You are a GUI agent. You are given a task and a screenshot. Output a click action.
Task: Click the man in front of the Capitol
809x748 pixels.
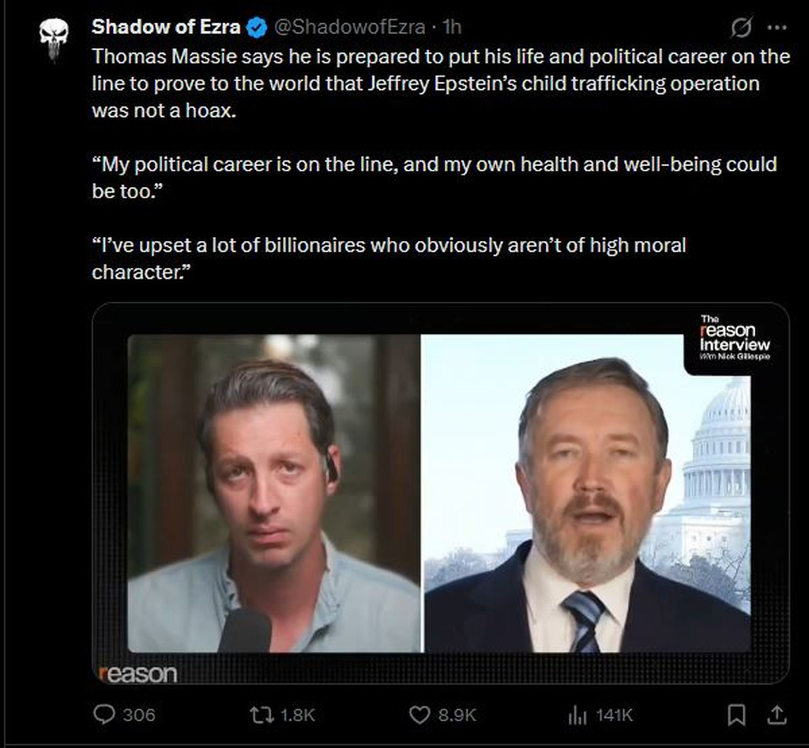point(588,506)
